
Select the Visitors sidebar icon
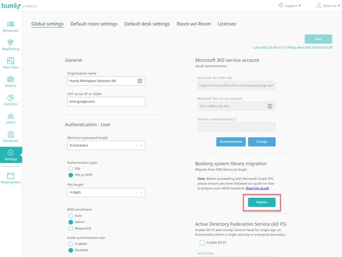click(x=10, y=79)
